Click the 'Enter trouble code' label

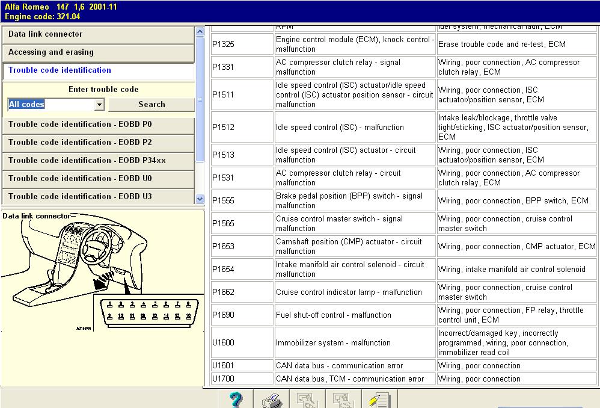click(x=103, y=89)
